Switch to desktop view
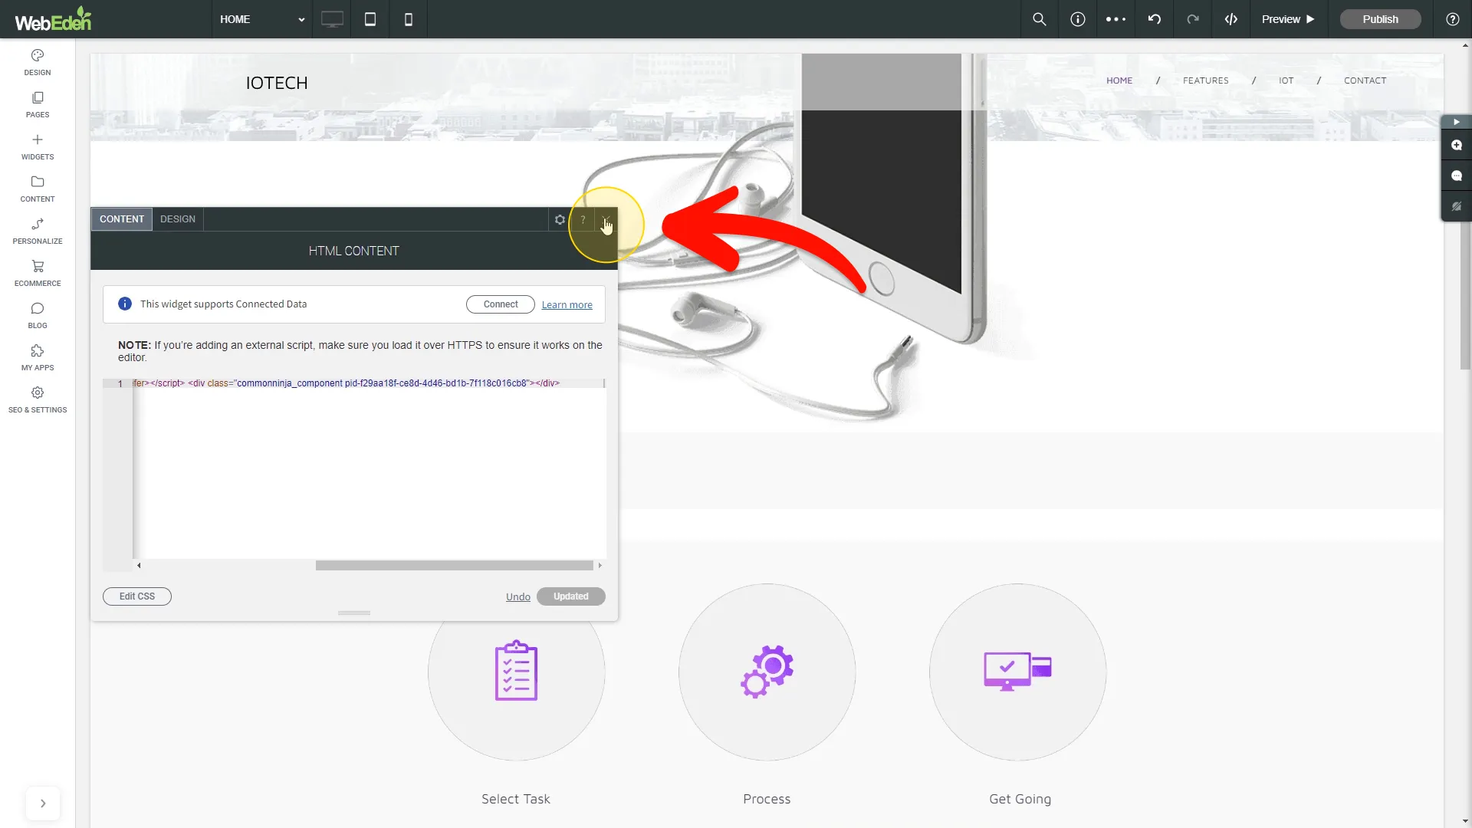 pos(332,19)
